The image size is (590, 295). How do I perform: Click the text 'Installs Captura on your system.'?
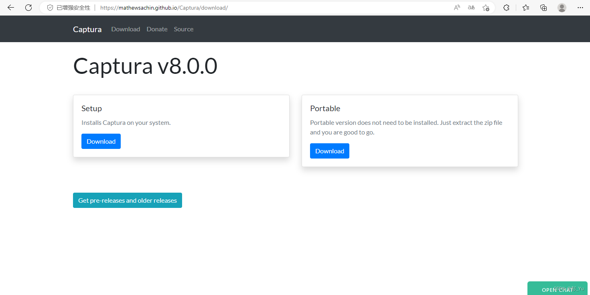(x=126, y=123)
